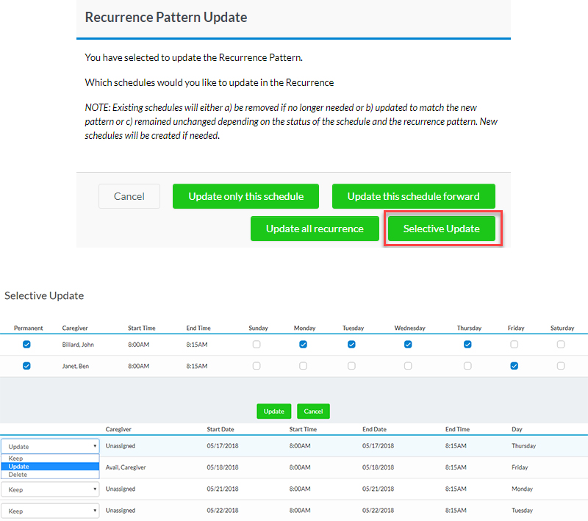
Task: Uncheck Friday for Janet, Ben
Action: [x=514, y=366]
